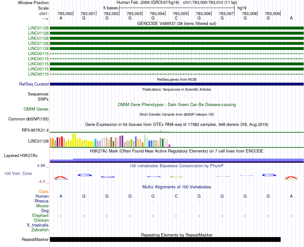Screen dimensions: 304x247
Task: Click the "X_tropicalis" species label
Action: click(x=38, y=225)
